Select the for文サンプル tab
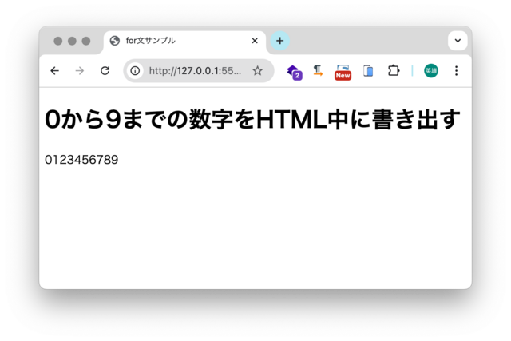511x341 pixels. 184,41
